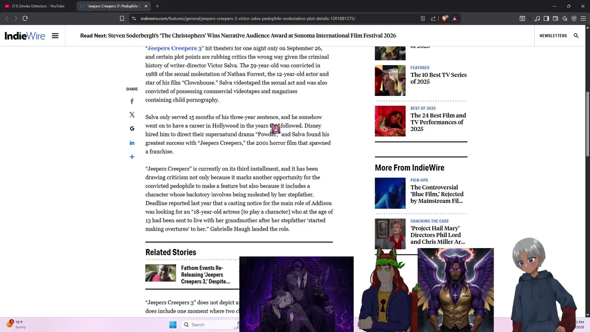Click the Project Hail Mary story thumbnail
This screenshot has height=332, width=590.
tap(390, 234)
